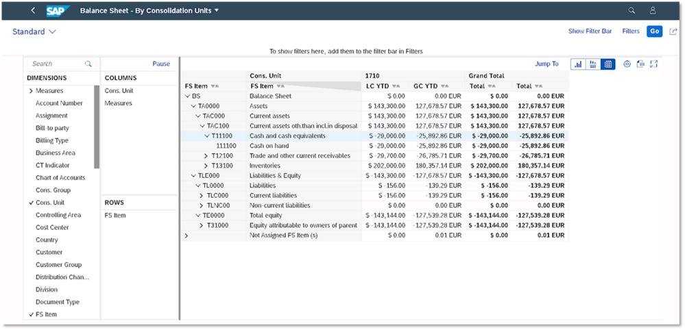The height and width of the screenshot is (330, 685).
Task: Sort the GC YTD column
Action: point(445,86)
